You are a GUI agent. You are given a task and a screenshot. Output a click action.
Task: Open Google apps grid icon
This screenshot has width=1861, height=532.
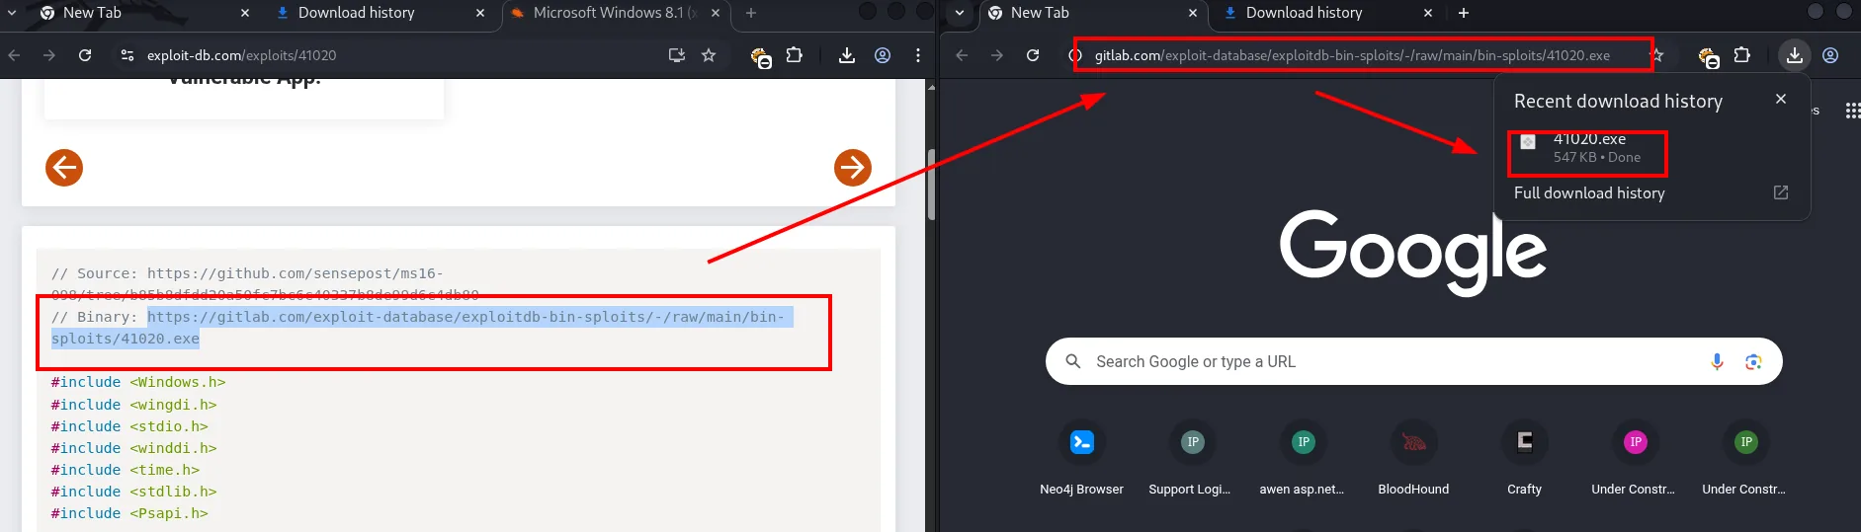click(x=1852, y=111)
